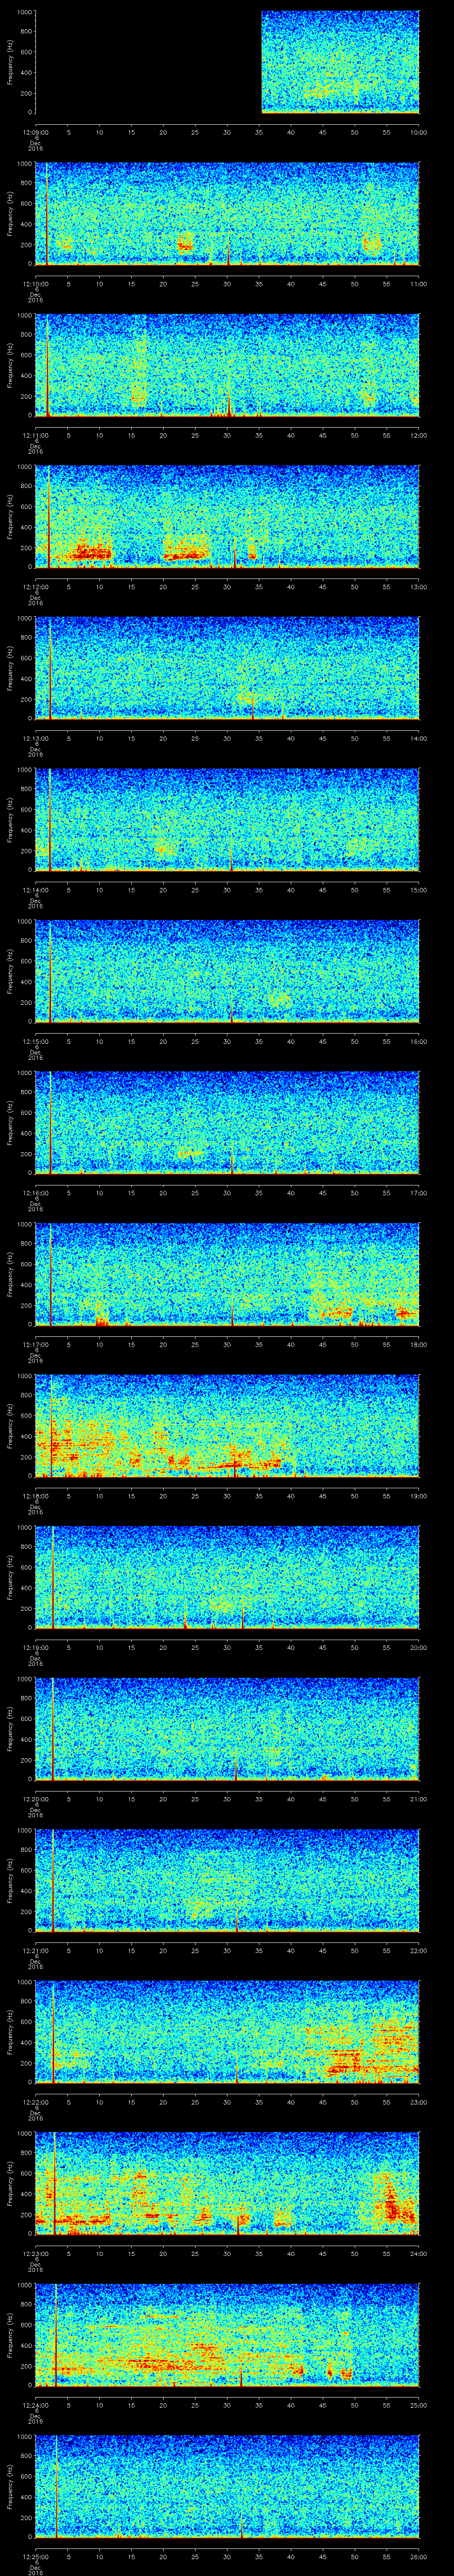This screenshot has width=454, height=2576.
Task: Click Frequency (Hz) axis title of 12:18:00 panel
Action: (10, 1426)
